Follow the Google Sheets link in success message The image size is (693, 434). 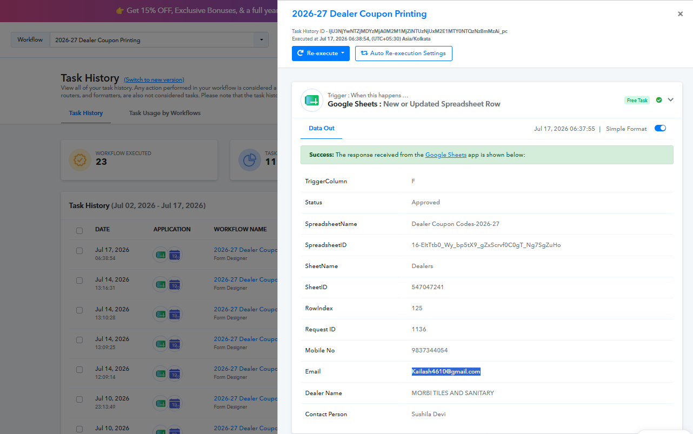446,155
